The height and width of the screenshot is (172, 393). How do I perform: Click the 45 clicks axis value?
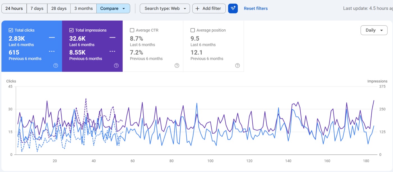[x=10, y=86]
